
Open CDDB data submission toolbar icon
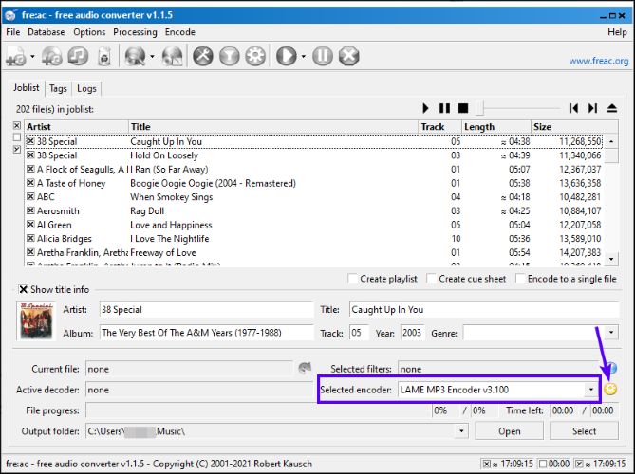[x=173, y=56]
